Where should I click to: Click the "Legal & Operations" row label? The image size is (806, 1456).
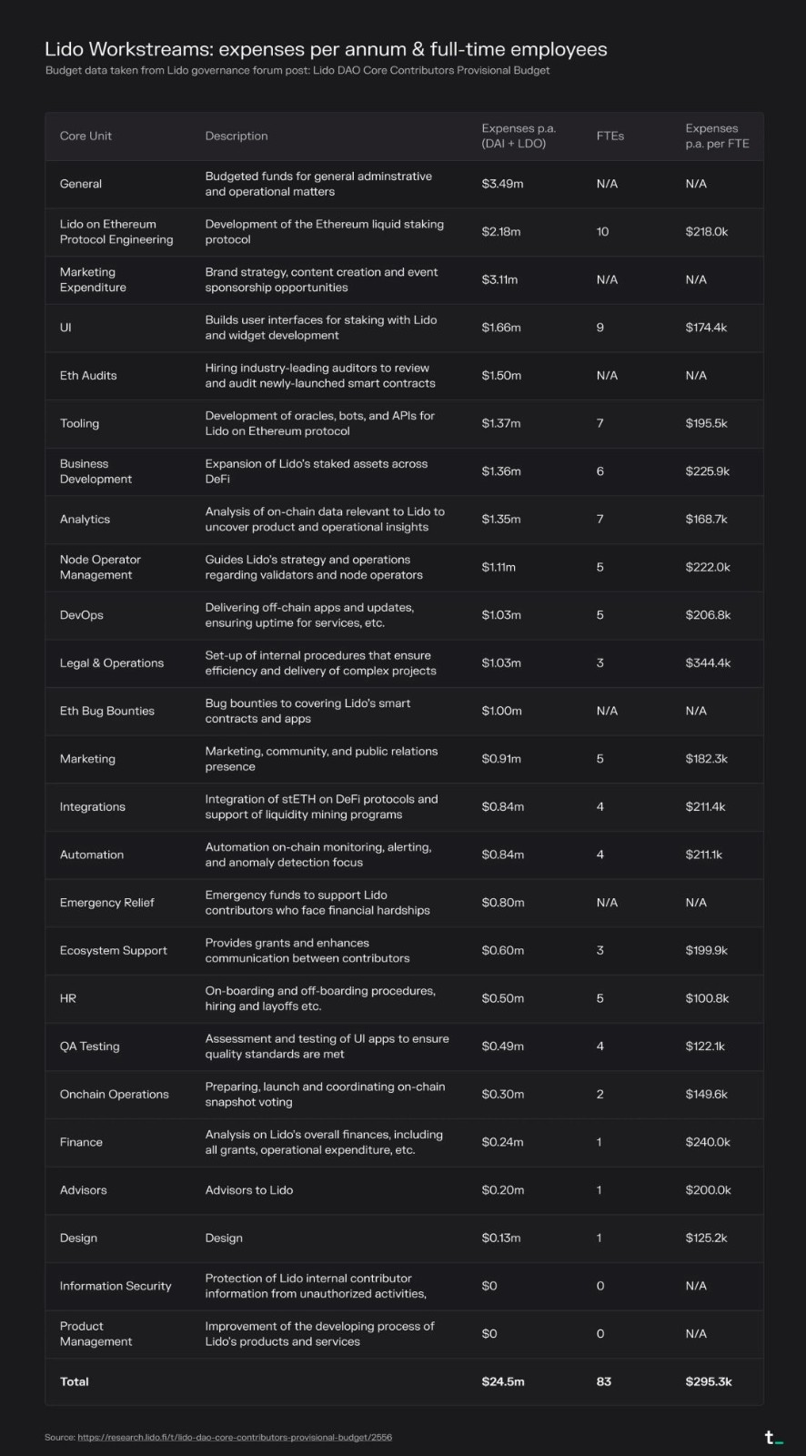coord(112,663)
